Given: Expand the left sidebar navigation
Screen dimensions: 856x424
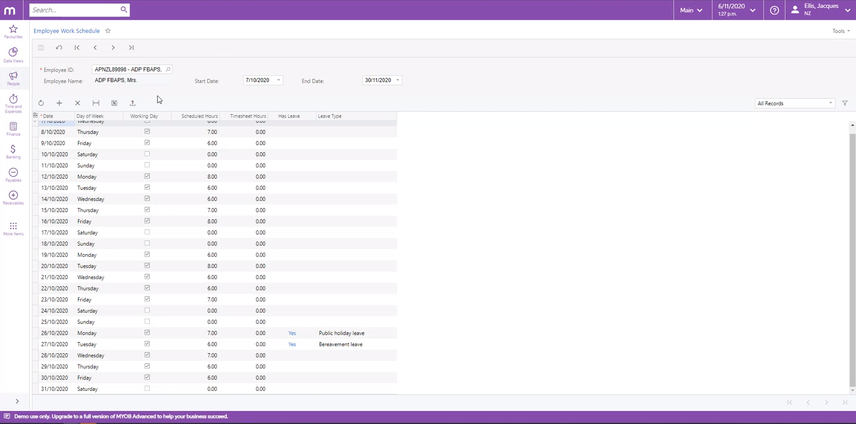Looking at the screenshot, I should coord(17,401).
